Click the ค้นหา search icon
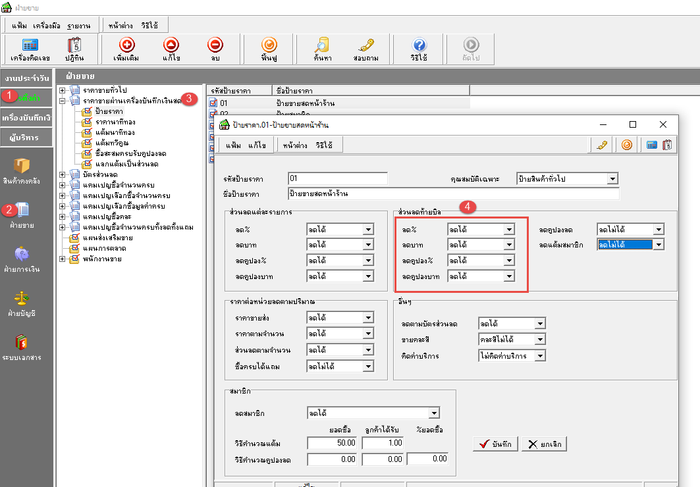The height and width of the screenshot is (487, 700). pyautogui.click(x=322, y=49)
